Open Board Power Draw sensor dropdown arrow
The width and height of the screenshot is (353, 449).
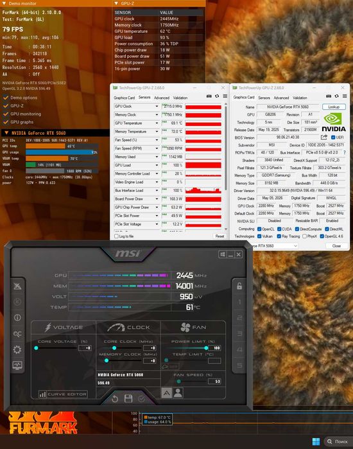click(157, 198)
